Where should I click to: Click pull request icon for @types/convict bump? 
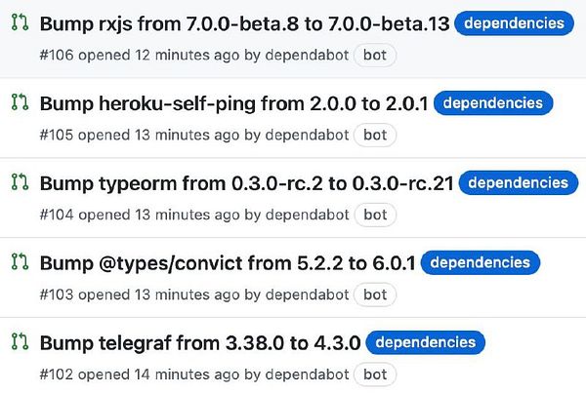(18, 262)
